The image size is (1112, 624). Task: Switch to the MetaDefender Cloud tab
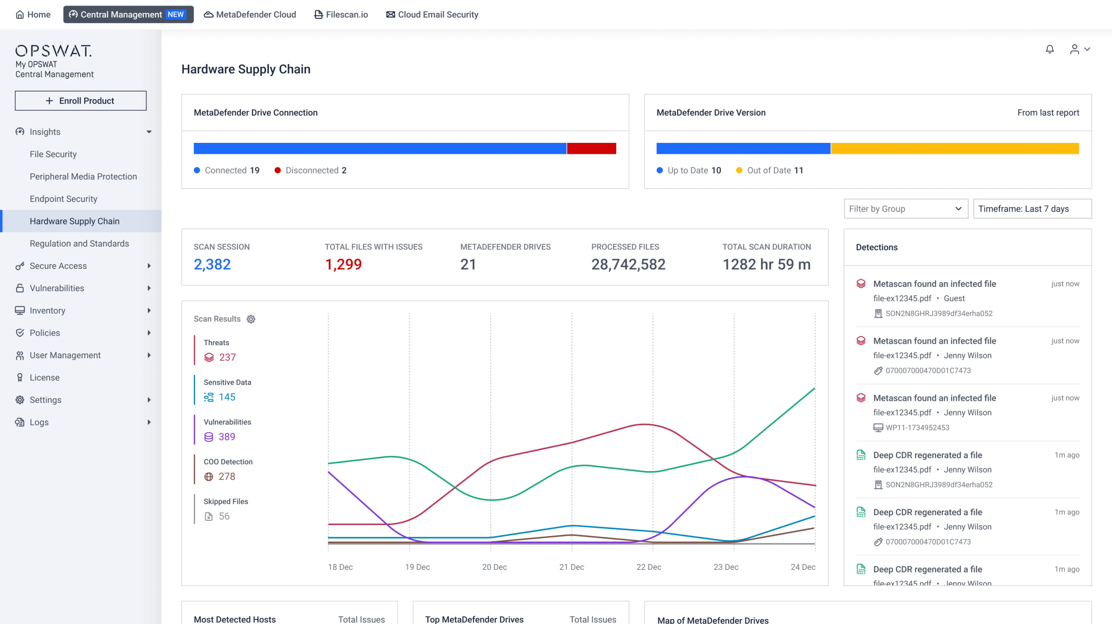click(250, 15)
